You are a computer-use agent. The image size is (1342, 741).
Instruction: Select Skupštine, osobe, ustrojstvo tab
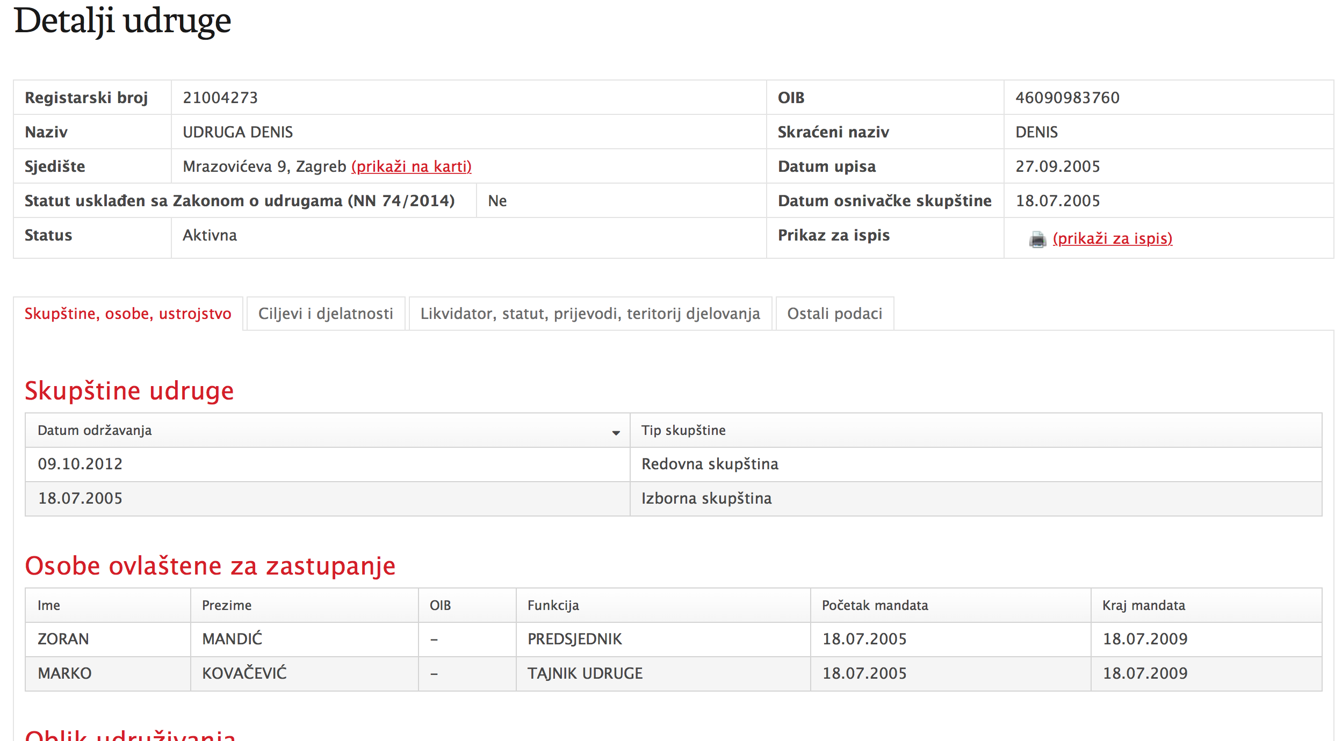click(128, 314)
